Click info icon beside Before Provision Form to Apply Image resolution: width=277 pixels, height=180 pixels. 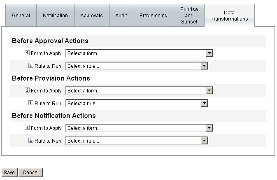click(x=27, y=90)
